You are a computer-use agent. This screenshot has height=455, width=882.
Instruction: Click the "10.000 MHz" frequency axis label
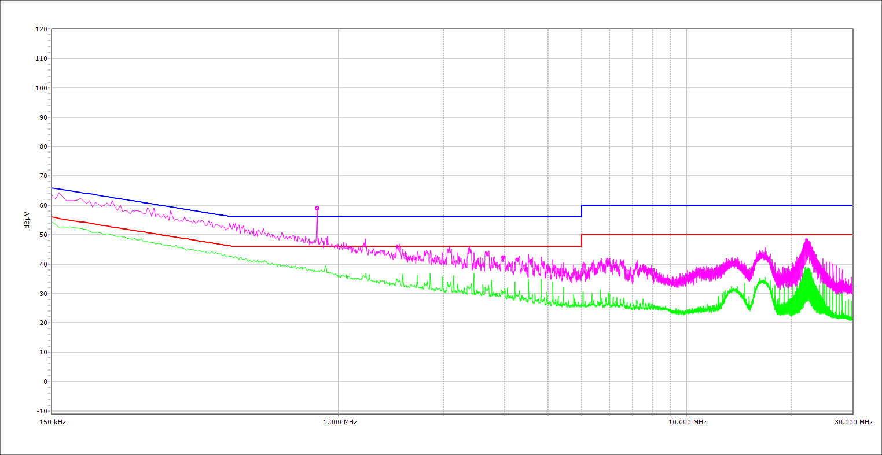(x=688, y=422)
